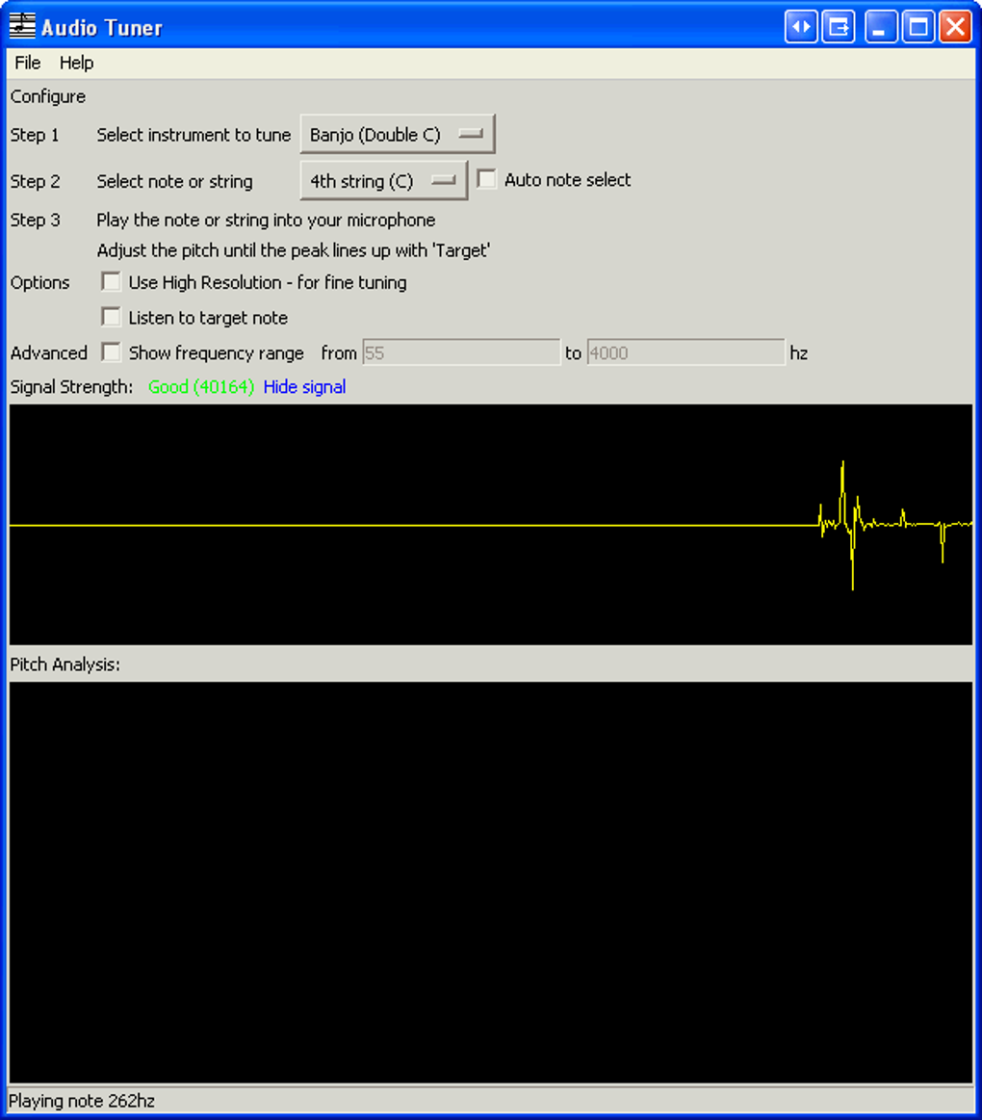
Task: Click the 'from' frequency field showing 55
Action: 461,352
